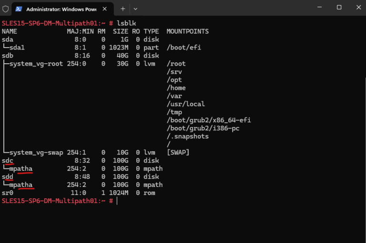Click the PowerShell icon on the tab
Image resolution: width=366 pixels, height=243 pixels.
click(18, 9)
